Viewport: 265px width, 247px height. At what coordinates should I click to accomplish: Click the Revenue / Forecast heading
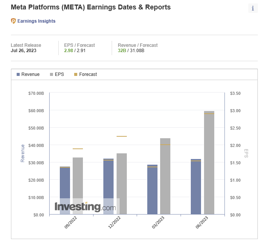(138, 45)
